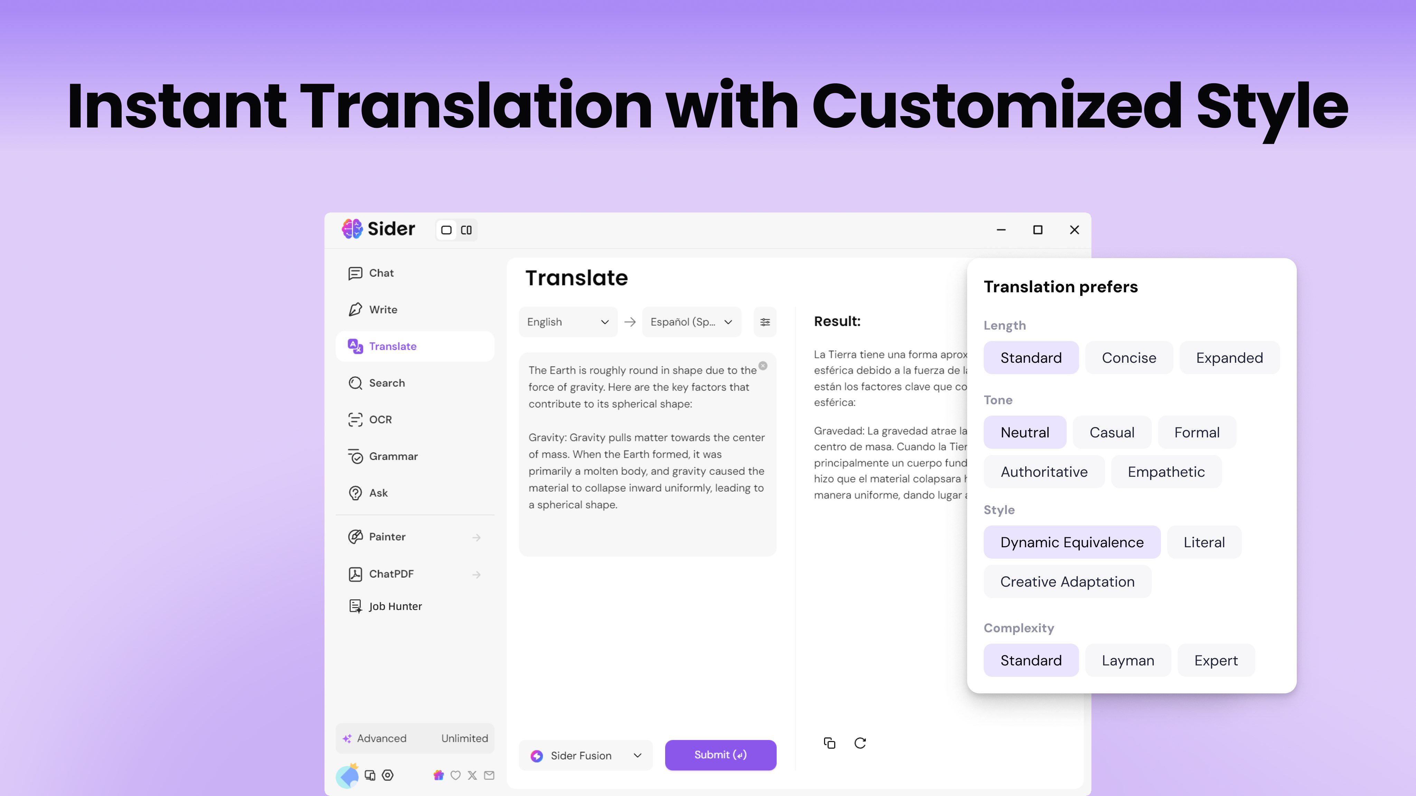This screenshot has height=796, width=1416.
Task: Open Search in the sidebar
Action: point(415,383)
